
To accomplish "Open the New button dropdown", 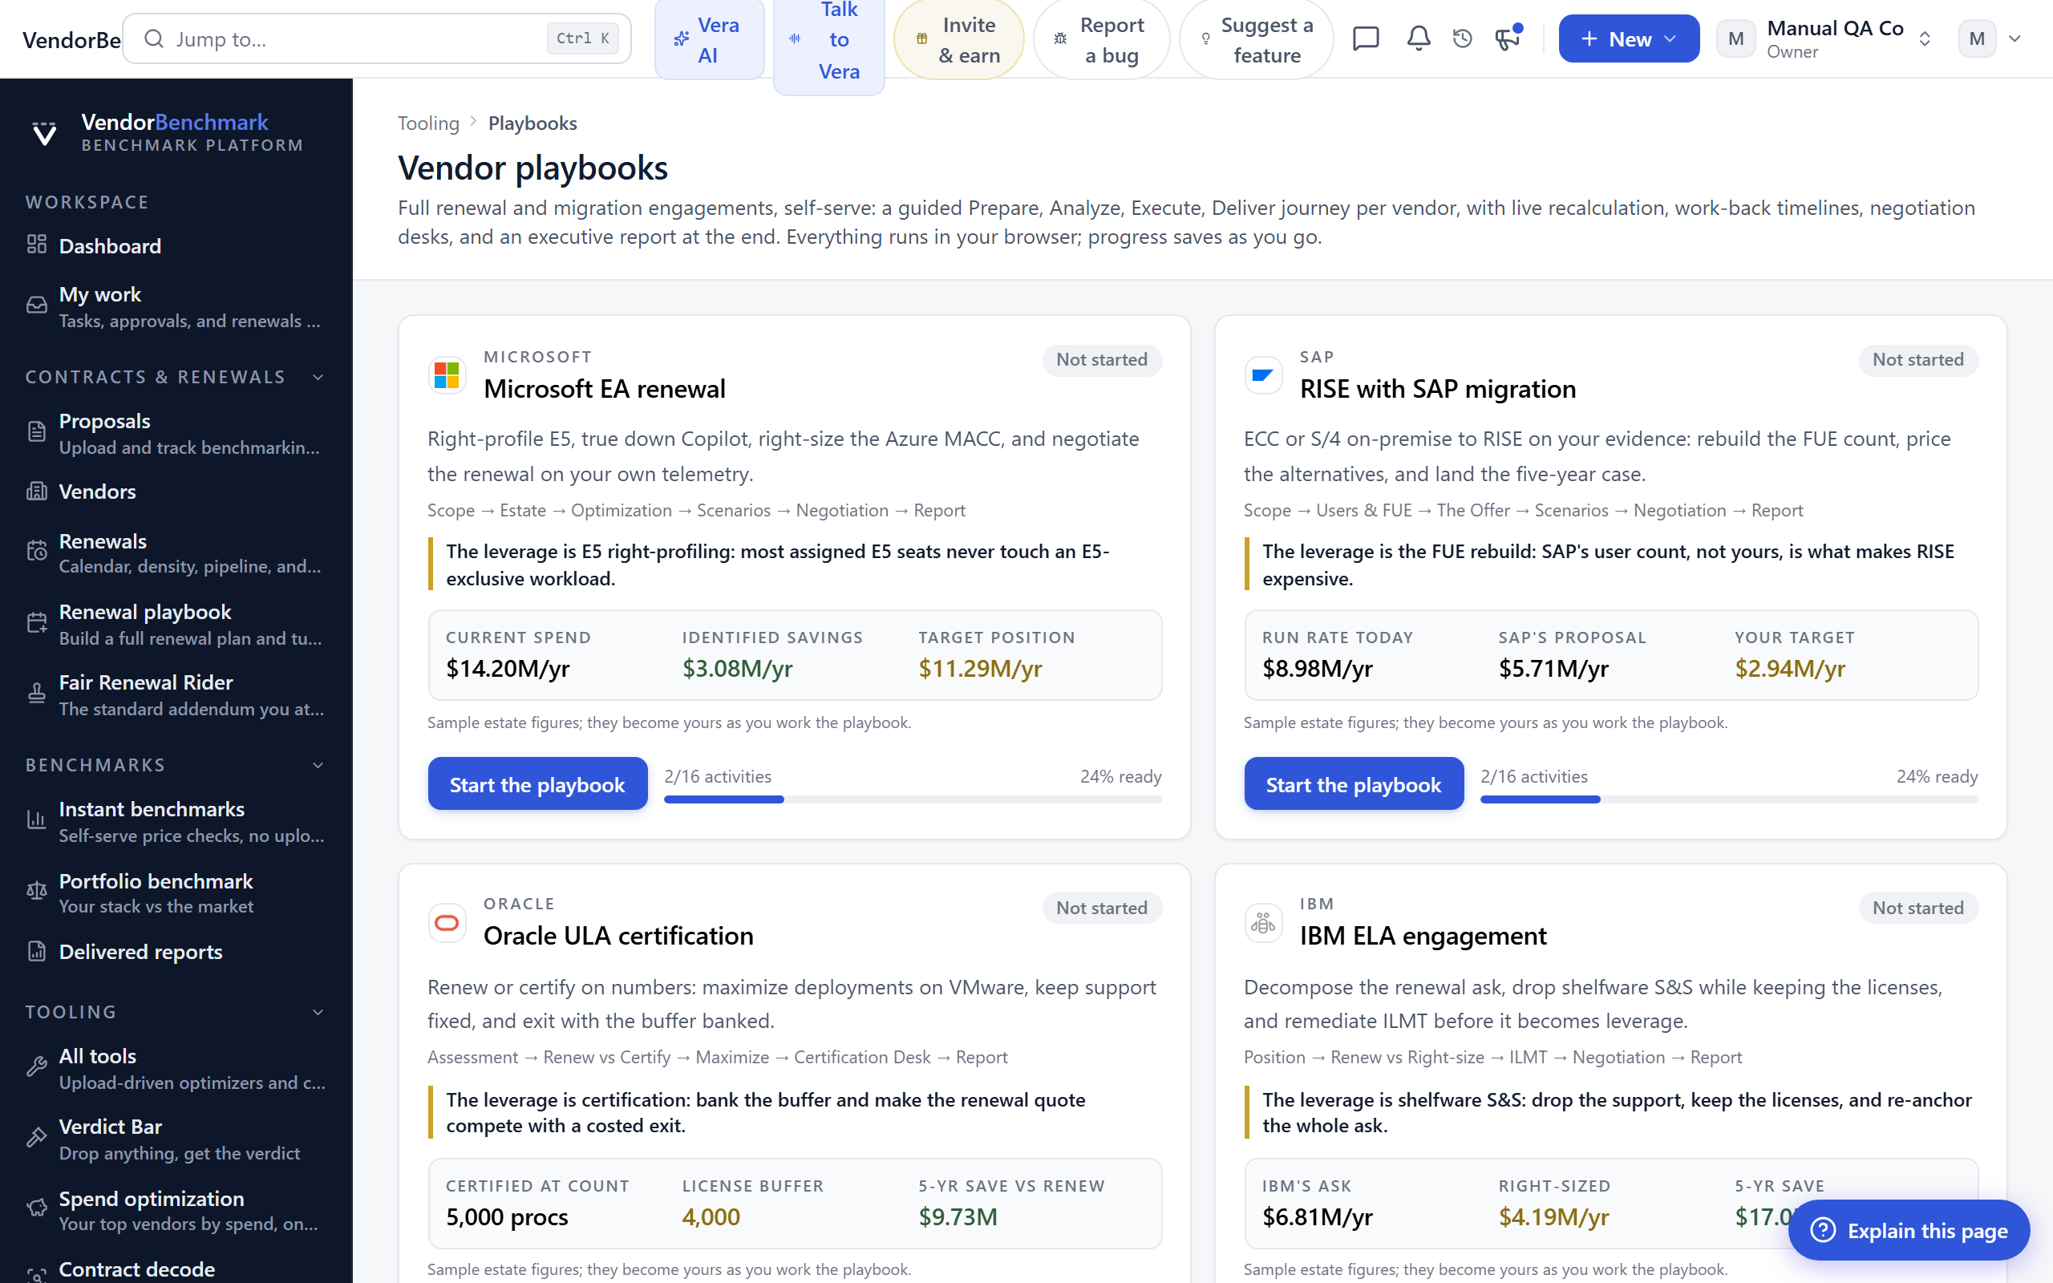I will click(1628, 38).
